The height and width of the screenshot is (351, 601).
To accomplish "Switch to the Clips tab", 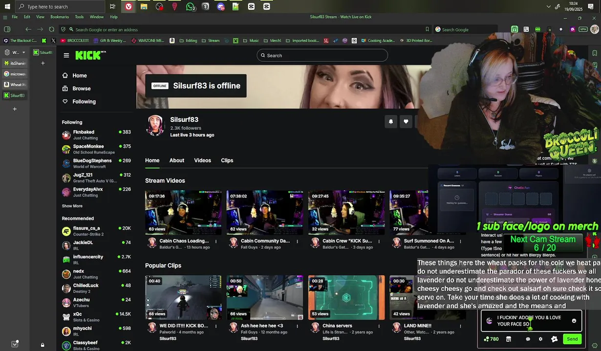I will 227,160.
